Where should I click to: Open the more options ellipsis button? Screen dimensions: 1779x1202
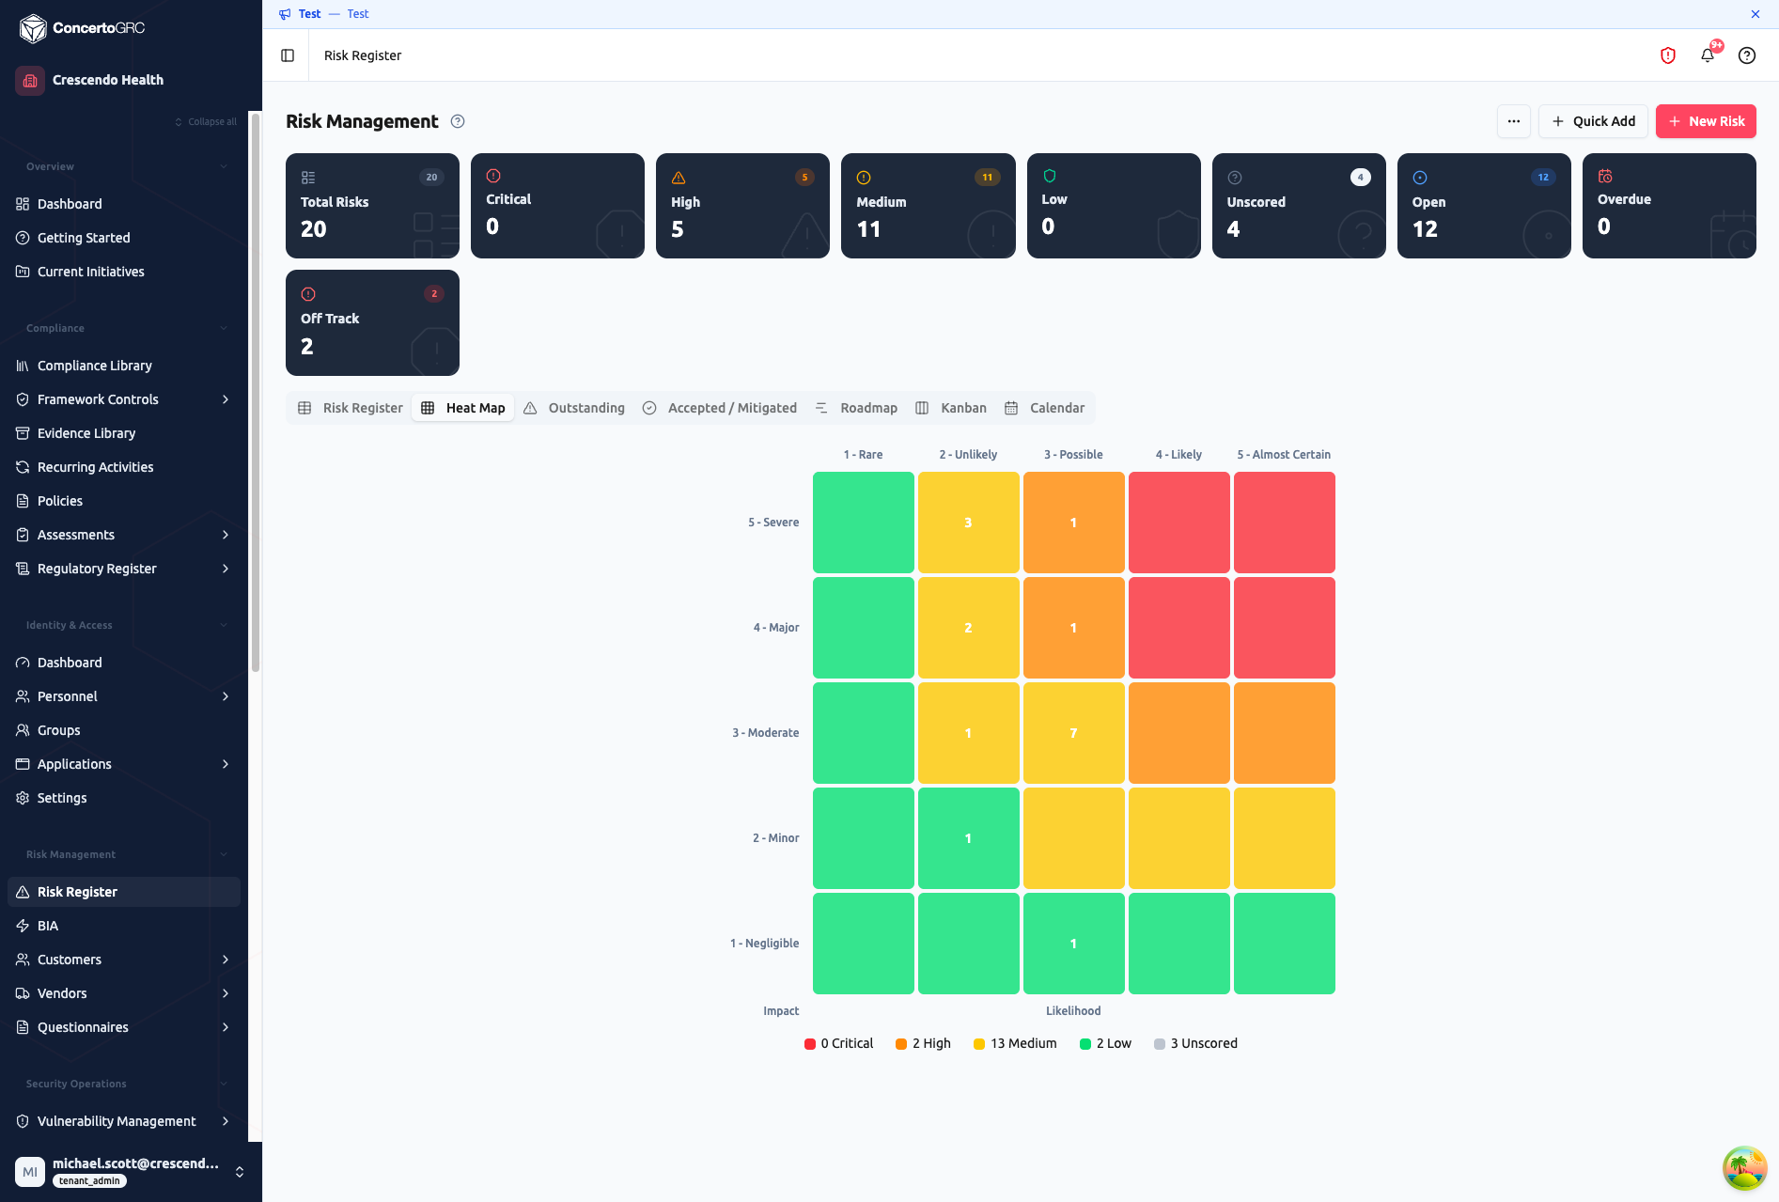(1514, 121)
